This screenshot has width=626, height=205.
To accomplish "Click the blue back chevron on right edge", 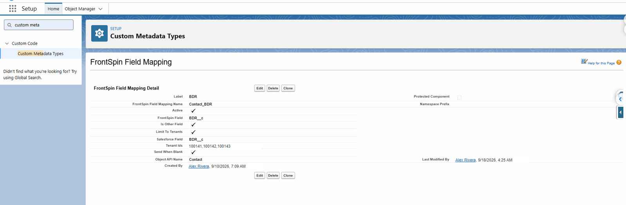I will [x=620, y=99].
